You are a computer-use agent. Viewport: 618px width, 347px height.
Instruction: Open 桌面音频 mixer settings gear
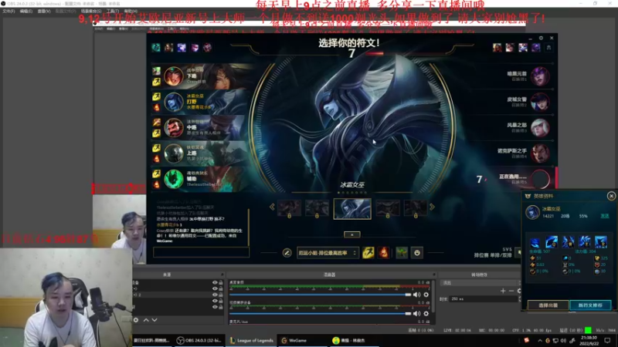click(426, 295)
